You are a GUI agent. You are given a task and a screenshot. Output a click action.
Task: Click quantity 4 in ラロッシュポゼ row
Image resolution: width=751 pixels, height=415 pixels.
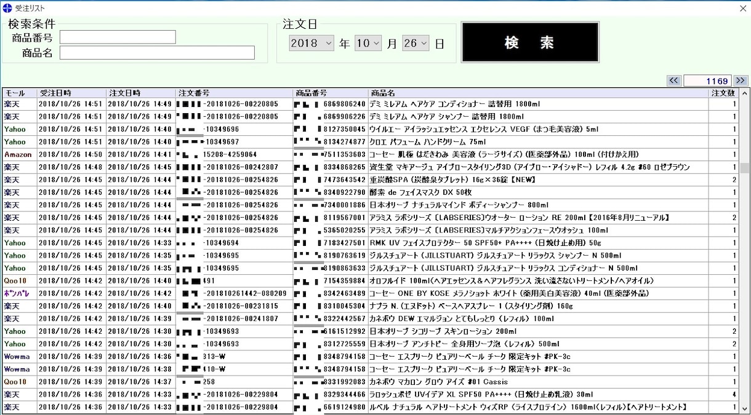(x=723, y=394)
